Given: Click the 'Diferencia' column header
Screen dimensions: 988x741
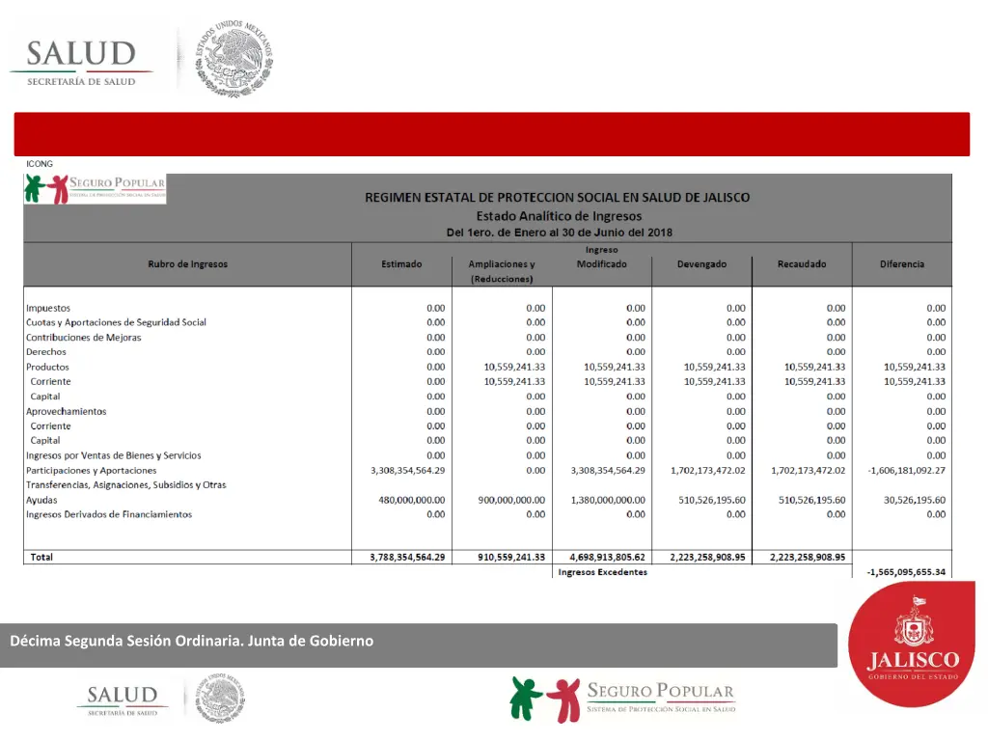Looking at the screenshot, I should [x=902, y=264].
